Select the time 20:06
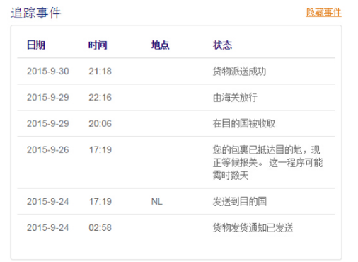 pyautogui.click(x=100, y=124)
